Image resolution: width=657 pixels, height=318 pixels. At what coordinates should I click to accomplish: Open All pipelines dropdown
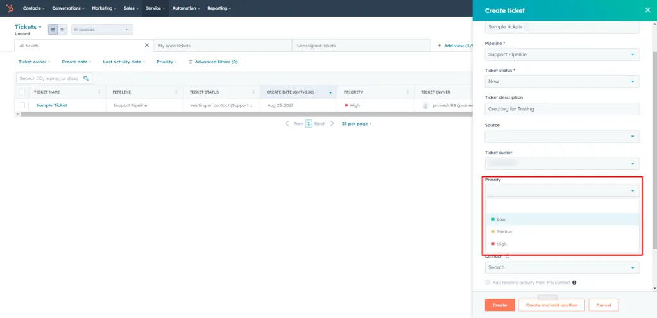[x=102, y=29]
